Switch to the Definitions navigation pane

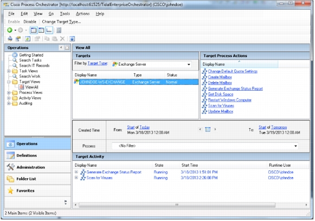pos(38,156)
